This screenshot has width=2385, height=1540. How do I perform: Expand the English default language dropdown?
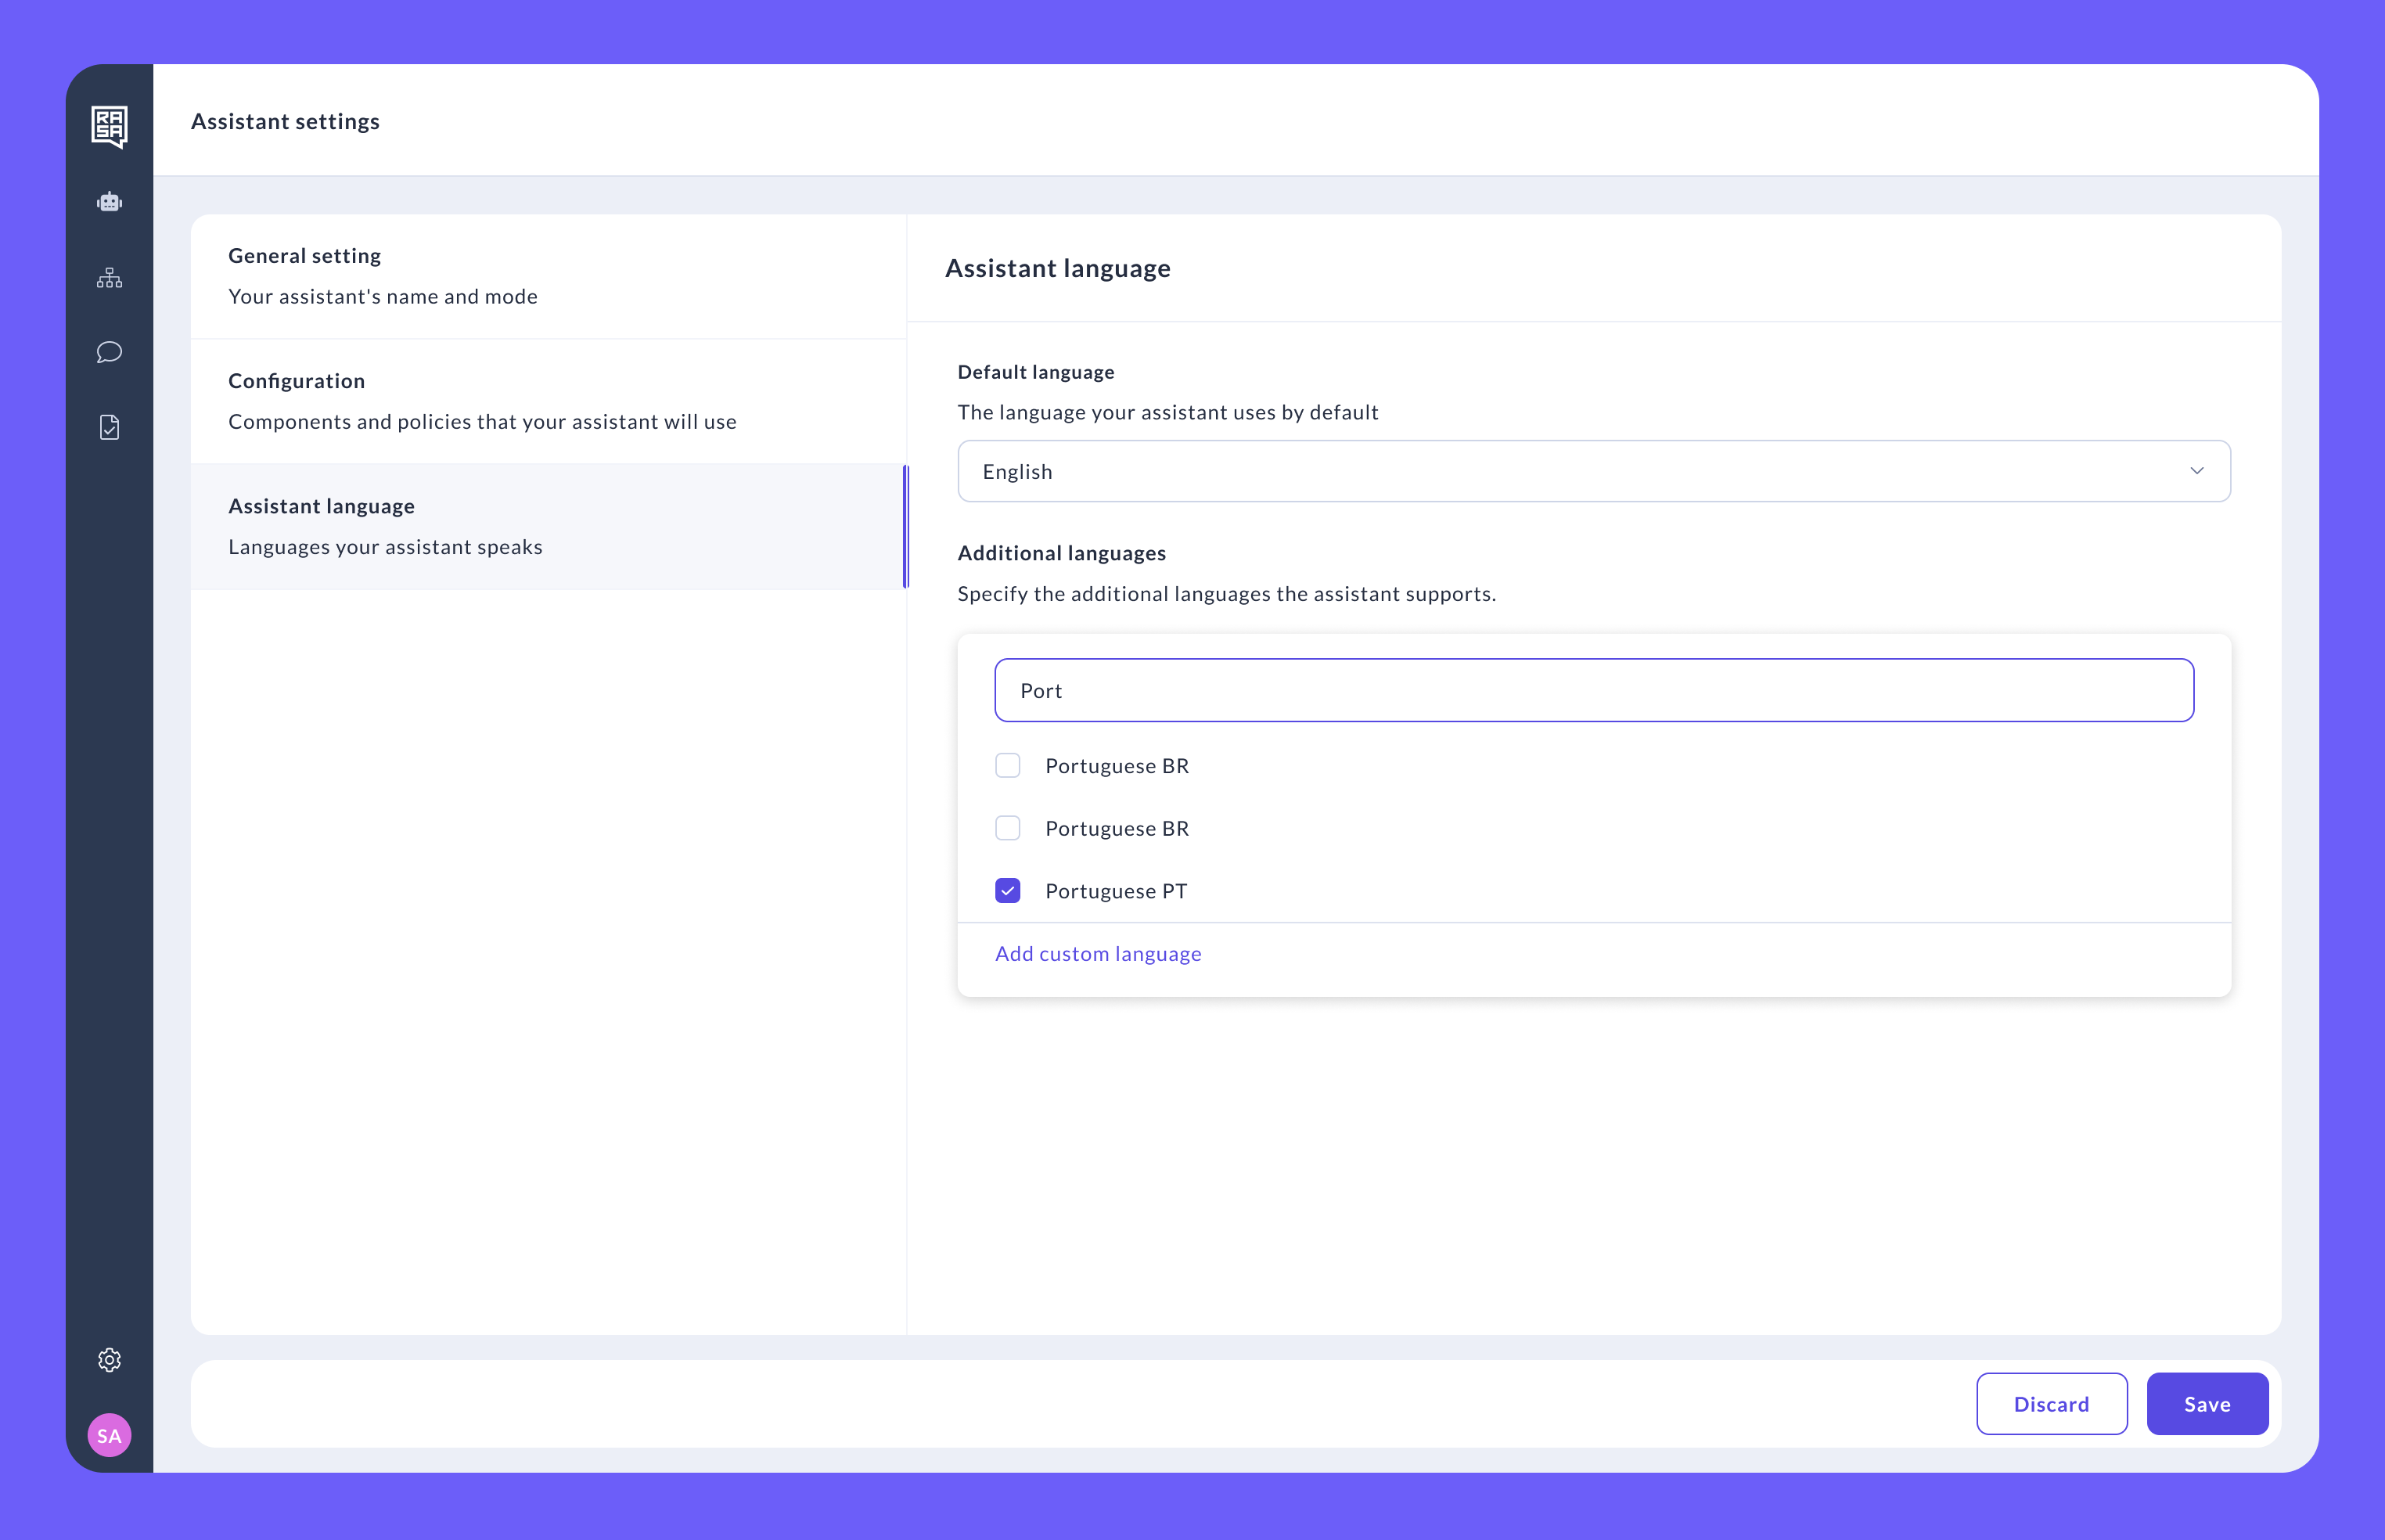[1592, 471]
